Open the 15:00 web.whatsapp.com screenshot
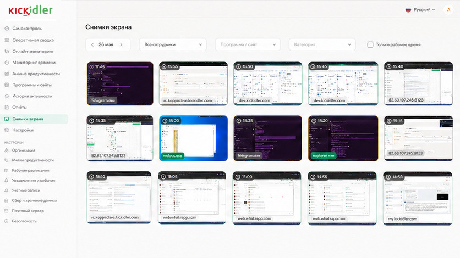460x258 pixels. point(267,198)
